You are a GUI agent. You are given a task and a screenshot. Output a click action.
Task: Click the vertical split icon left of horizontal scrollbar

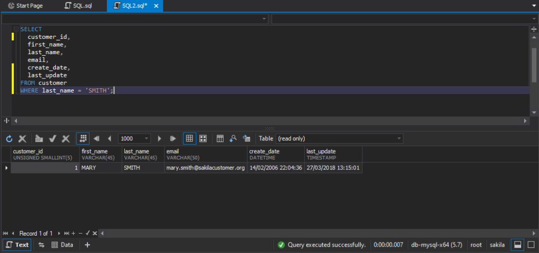(6, 121)
